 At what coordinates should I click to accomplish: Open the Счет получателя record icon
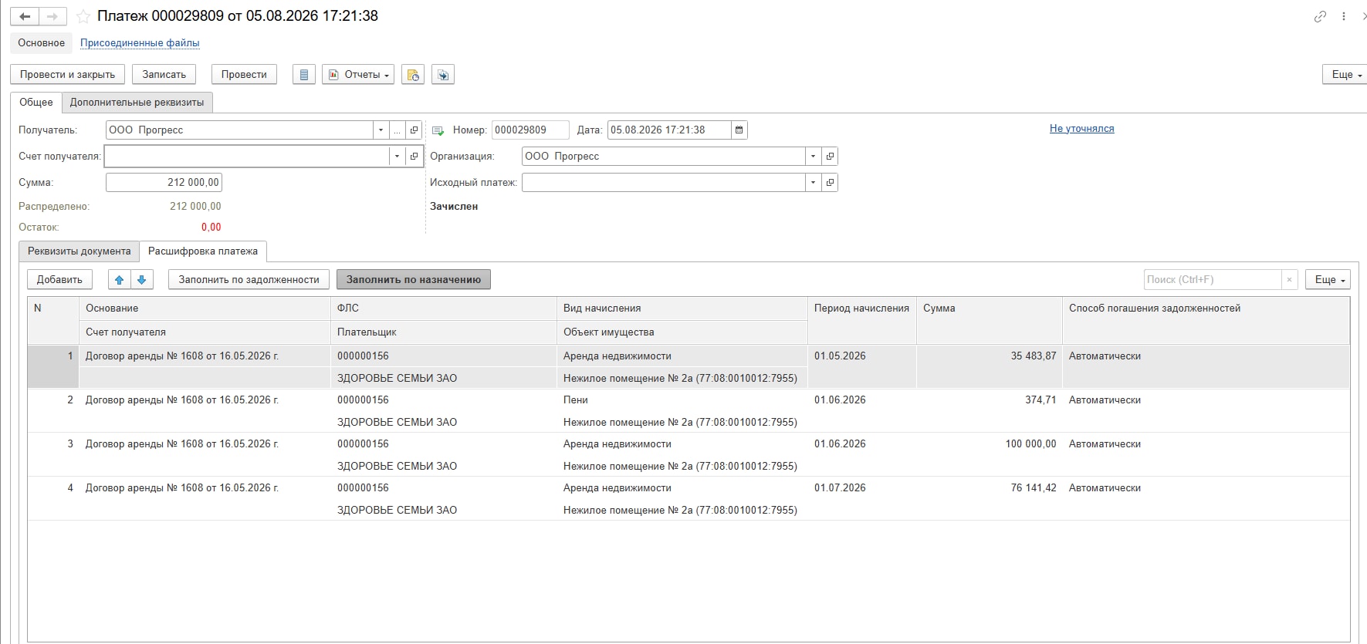click(414, 157)
